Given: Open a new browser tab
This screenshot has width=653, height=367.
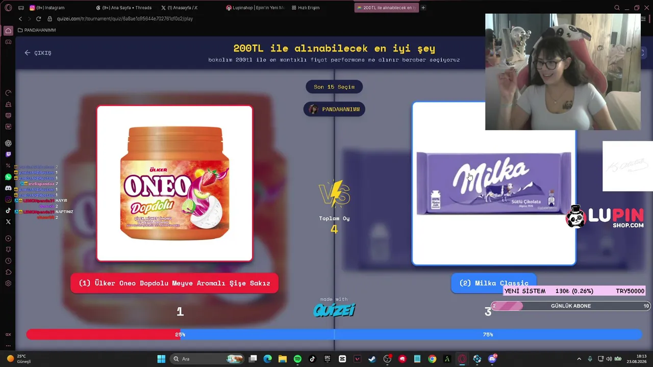Looking at the screenshot, I should tap(423, 8).
